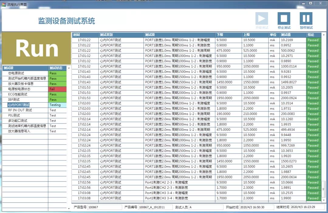Stop the test with 停止测试 icon

(x=284, y=19)
